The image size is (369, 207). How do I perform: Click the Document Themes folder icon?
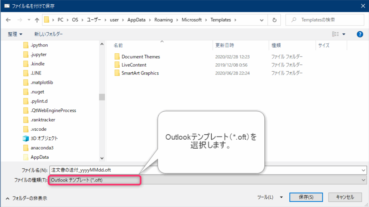tap(117, 57)
